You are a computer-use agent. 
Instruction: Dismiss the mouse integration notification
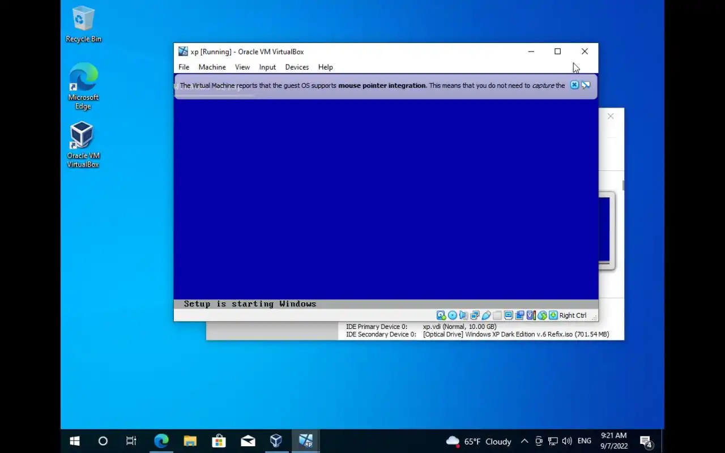pos(574,85)
